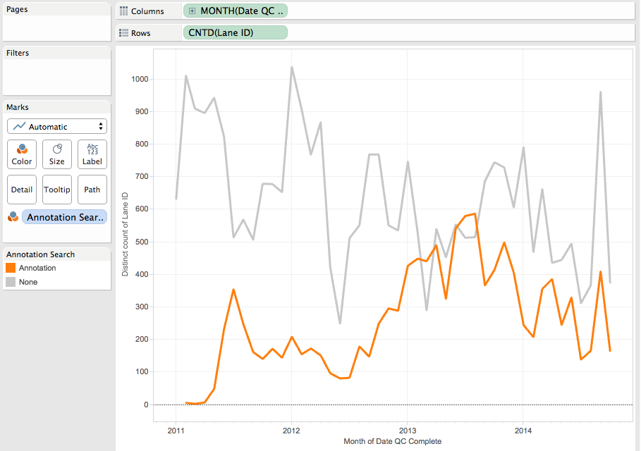Click the Rows shelf icon

[x=123, y=33]
